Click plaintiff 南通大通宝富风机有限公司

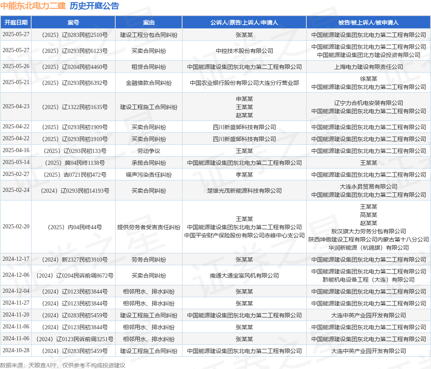point(244,275)
